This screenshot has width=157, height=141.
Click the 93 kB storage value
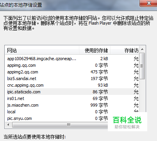[x=103, y=85]
